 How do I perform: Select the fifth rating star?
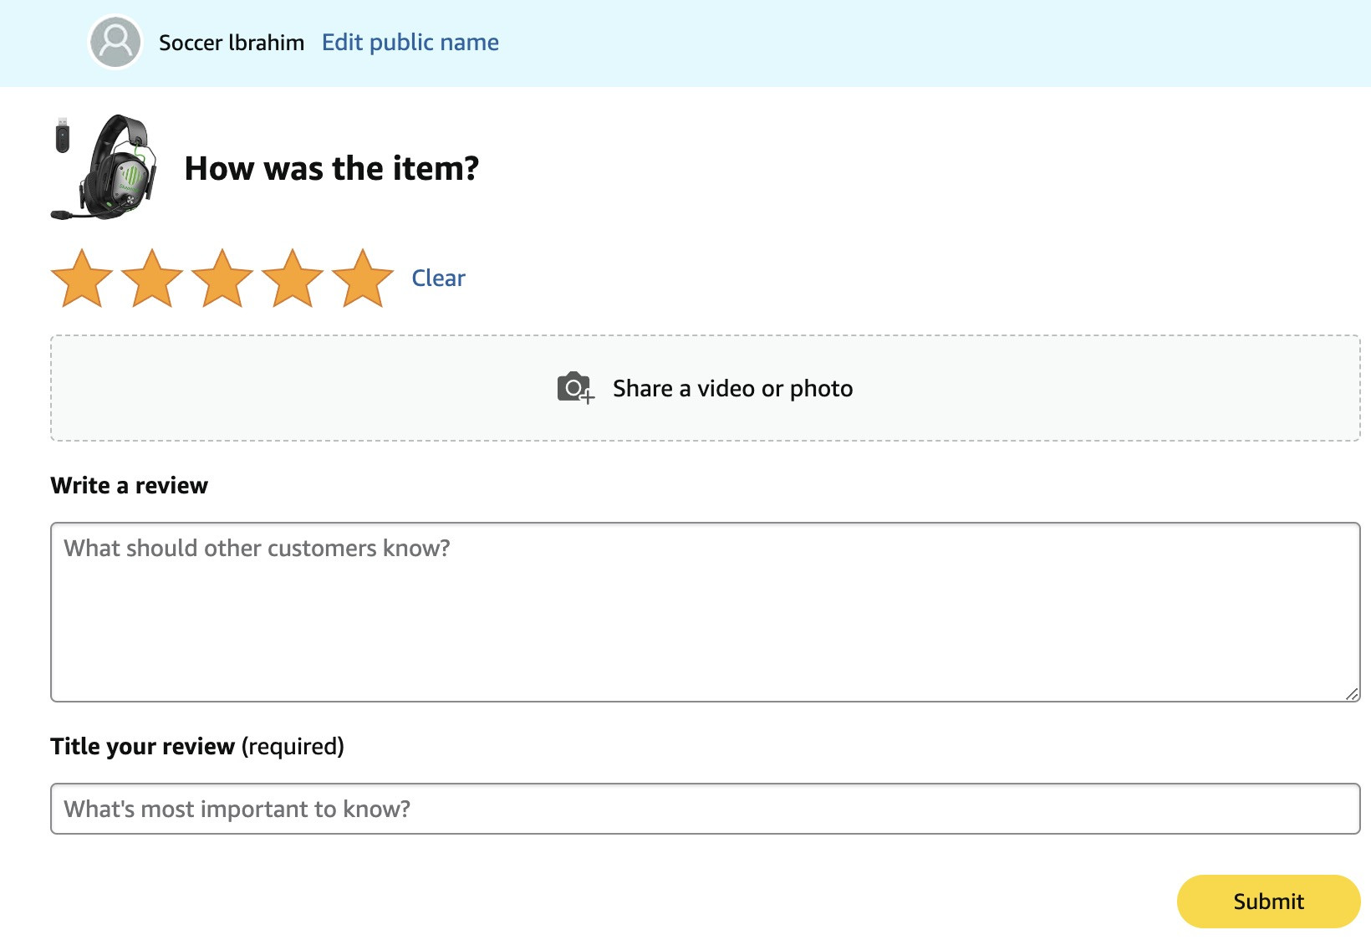(x=363, y=278)
